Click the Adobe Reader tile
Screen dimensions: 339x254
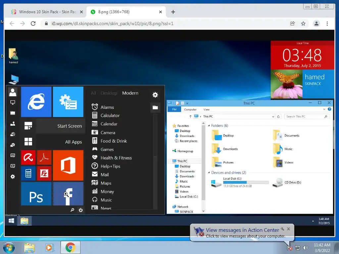(44, 157)
